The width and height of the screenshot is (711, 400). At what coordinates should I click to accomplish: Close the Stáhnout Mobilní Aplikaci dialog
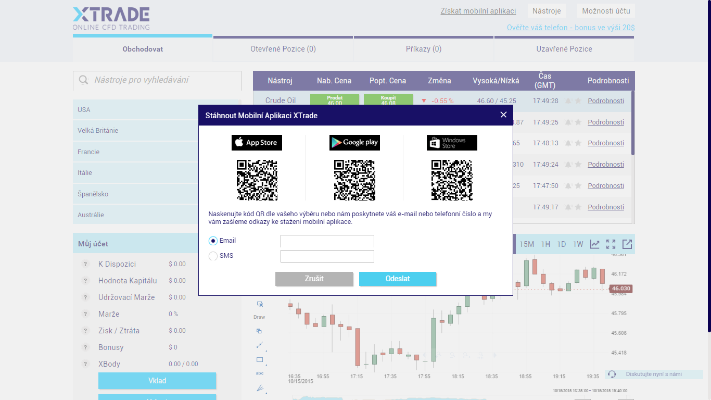click(x=503, y=115)
